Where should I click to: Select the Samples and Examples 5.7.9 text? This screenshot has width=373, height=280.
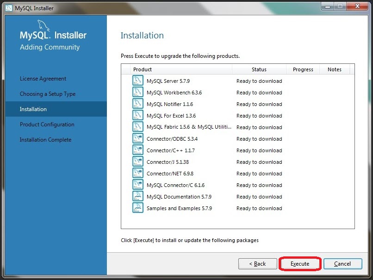pyautogui.click(x=179, y=208)
